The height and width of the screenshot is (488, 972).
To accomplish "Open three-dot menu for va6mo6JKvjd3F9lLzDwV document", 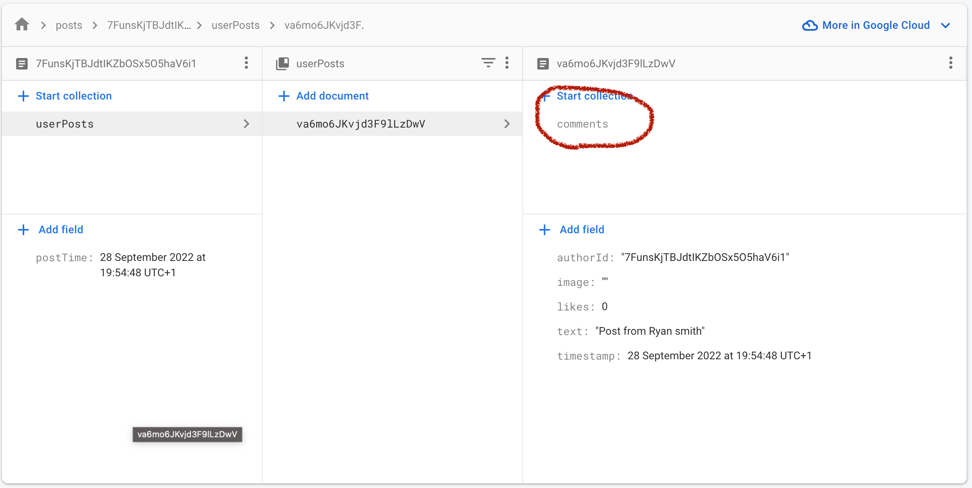I will click(x=951, y=63).
